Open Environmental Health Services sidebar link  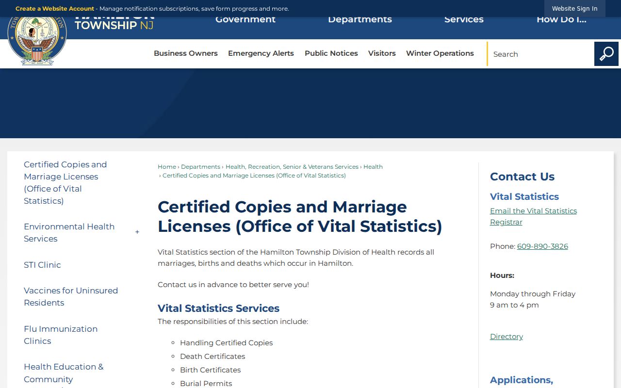click(69, 232)
